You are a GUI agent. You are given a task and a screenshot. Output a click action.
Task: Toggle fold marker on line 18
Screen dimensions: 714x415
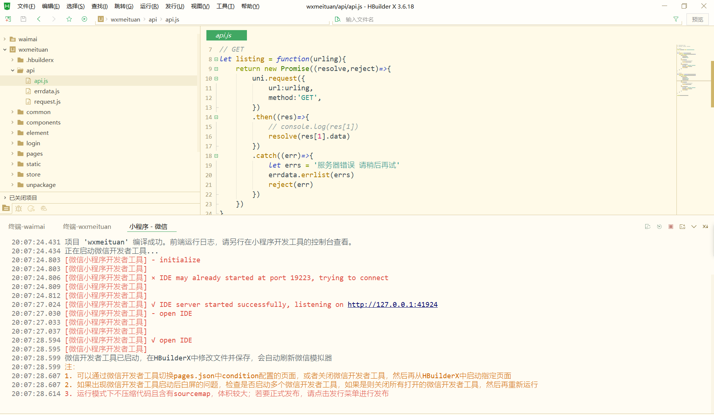coord(216,156)
